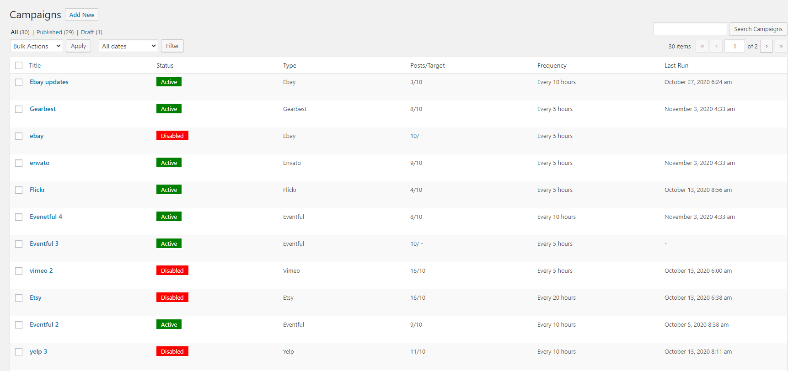This screenshot has height=371, width=788.
Task: Go to next page of campaigns
Action: (x=767, y=46)
